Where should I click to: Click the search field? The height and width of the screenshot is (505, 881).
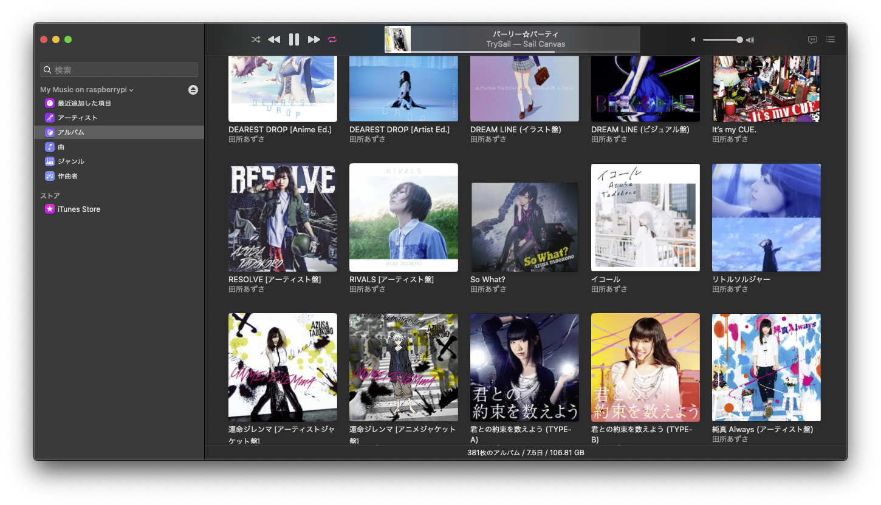tap(119, 70)
